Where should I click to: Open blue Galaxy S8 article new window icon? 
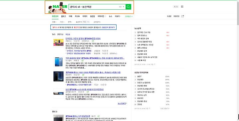tap(82, 61)
